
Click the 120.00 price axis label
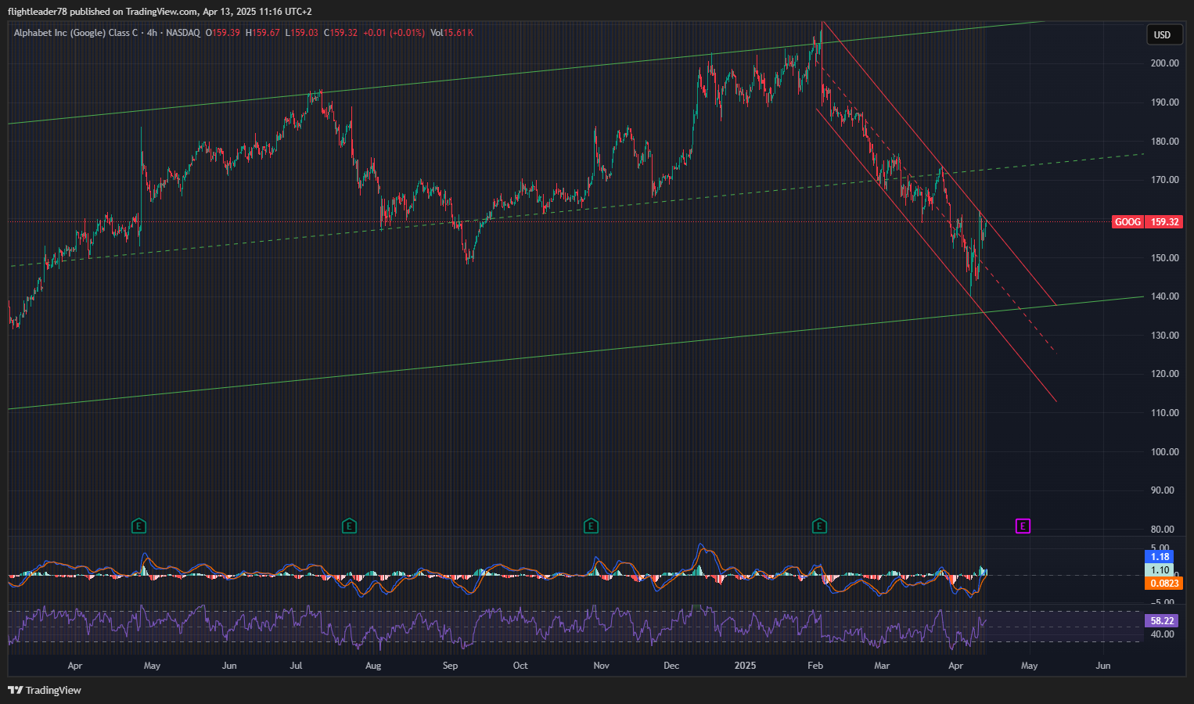1164,374
